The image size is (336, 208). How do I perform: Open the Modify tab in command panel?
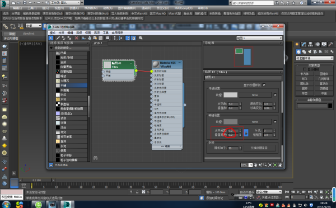pyautogui.click(x=304, y=44)
